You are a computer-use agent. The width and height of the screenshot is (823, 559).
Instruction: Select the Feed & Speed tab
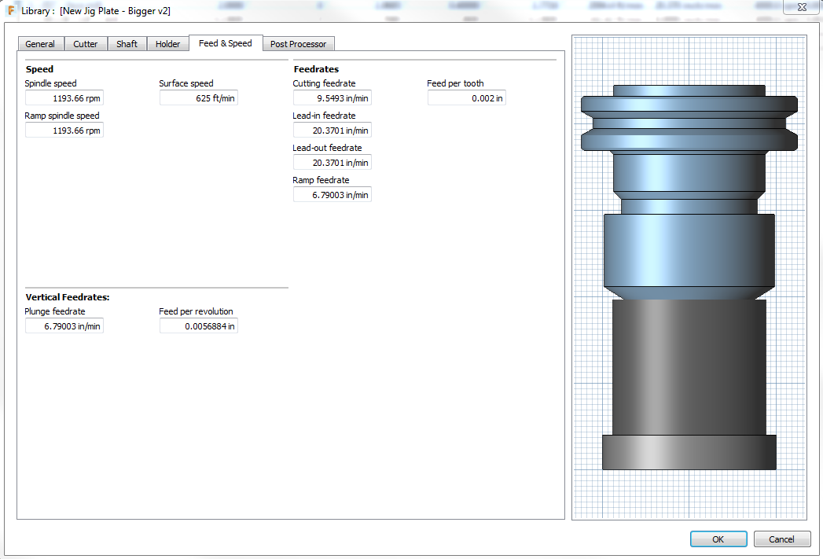[225, 43]
